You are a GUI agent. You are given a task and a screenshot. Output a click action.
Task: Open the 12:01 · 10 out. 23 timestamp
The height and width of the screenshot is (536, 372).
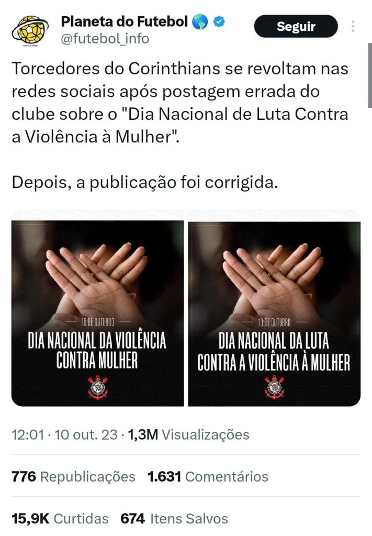pyautogui.click(x=64, y=435)
